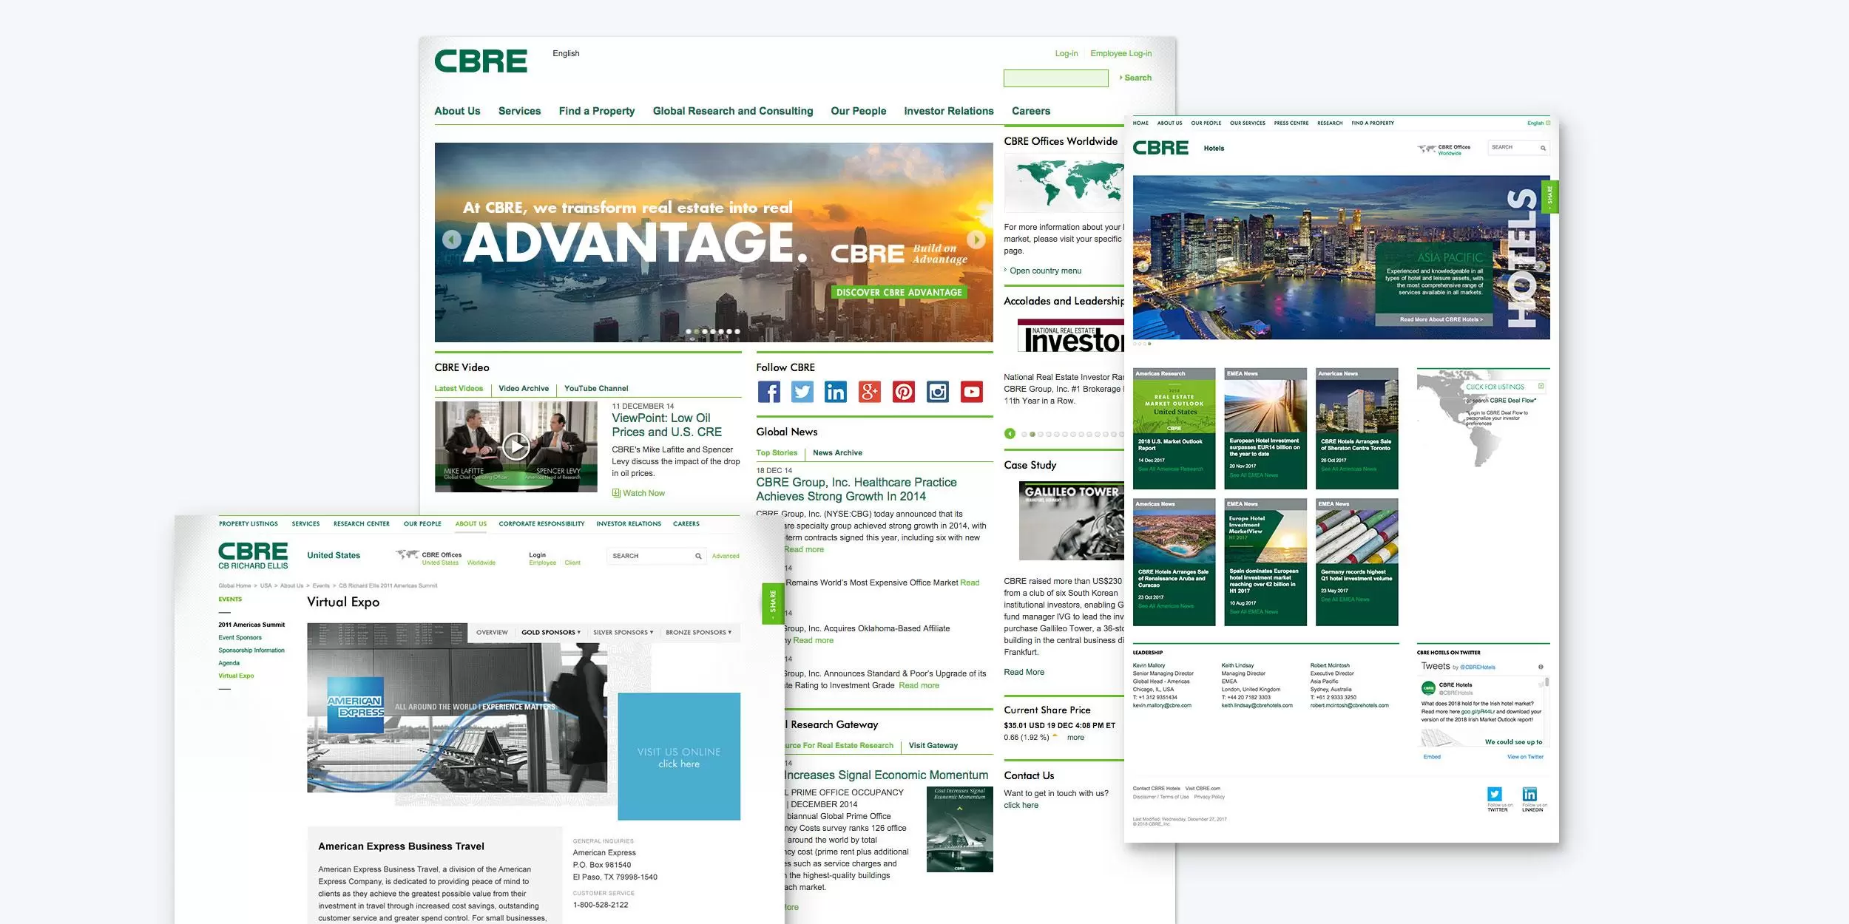Open the green SHARE tab on Hotels page

pyautogui.click(x=1550, y=197)
